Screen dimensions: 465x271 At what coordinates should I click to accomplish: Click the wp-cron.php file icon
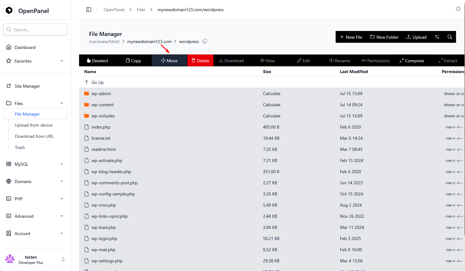pyautogui.click(x=87, y=205)
